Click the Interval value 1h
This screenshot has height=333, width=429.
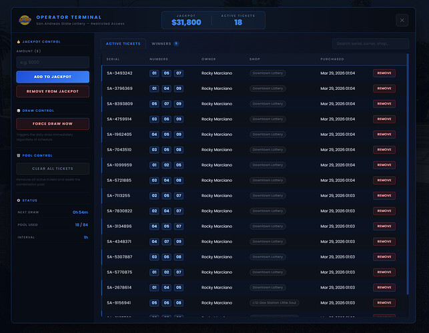(86, 237)
